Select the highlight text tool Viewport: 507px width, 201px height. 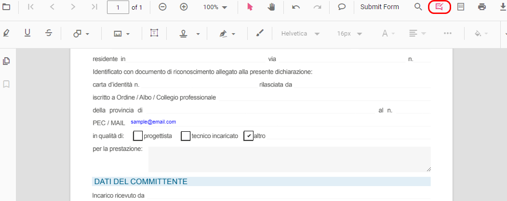[6, 33]
